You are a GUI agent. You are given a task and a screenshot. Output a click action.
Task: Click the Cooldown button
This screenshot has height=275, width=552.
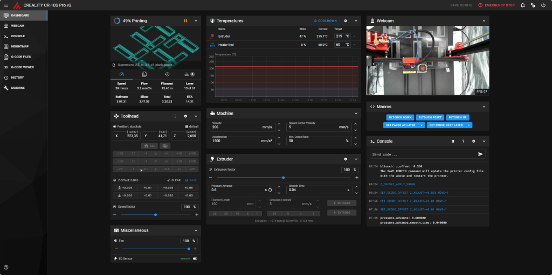click(x=326, y=21)
